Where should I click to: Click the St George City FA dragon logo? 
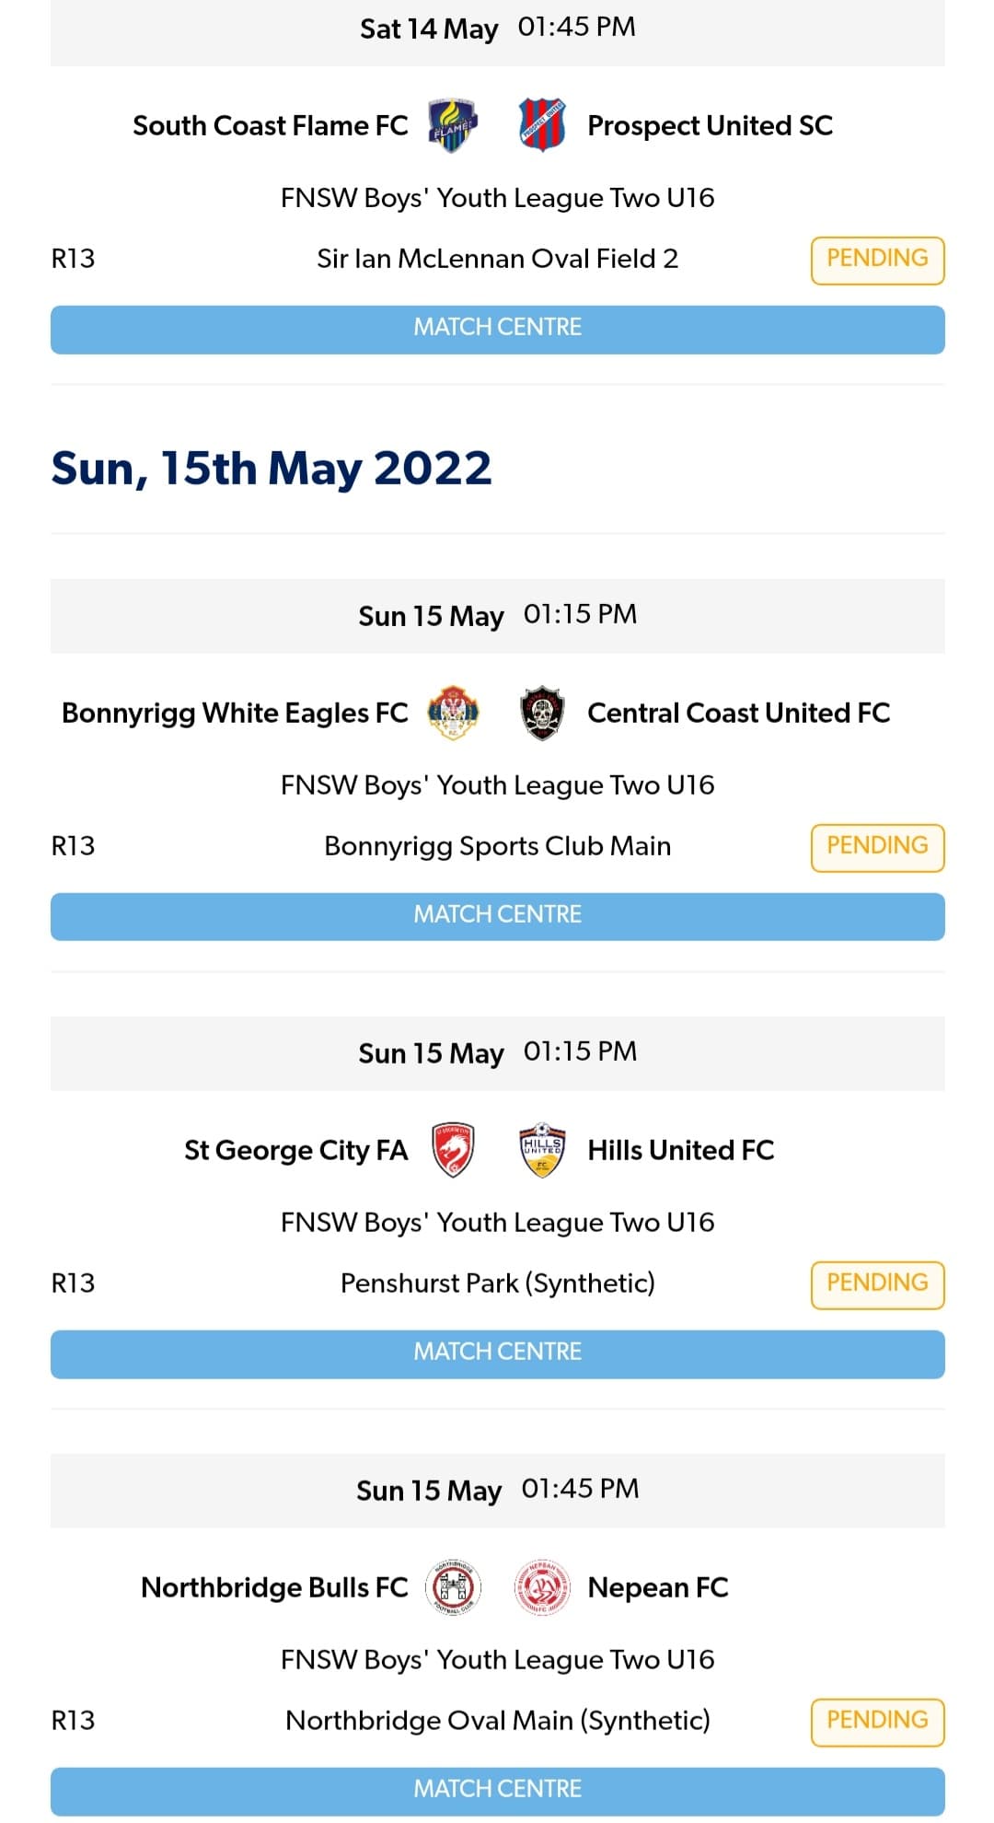point(450,1149)
